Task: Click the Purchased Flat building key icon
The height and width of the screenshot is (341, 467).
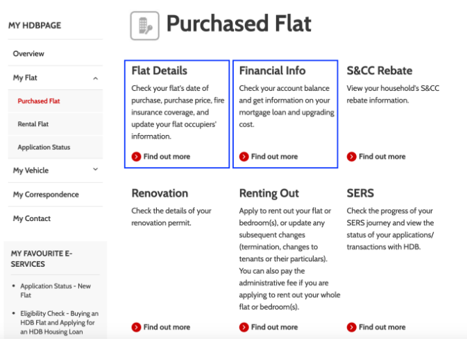Action: pyautogui.click(x=145, y=26)
